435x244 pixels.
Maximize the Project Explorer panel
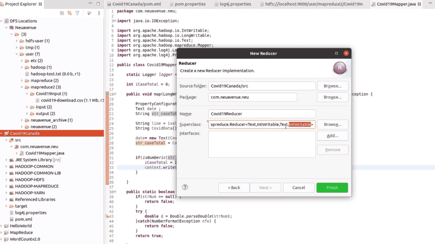tap(98, 4)
